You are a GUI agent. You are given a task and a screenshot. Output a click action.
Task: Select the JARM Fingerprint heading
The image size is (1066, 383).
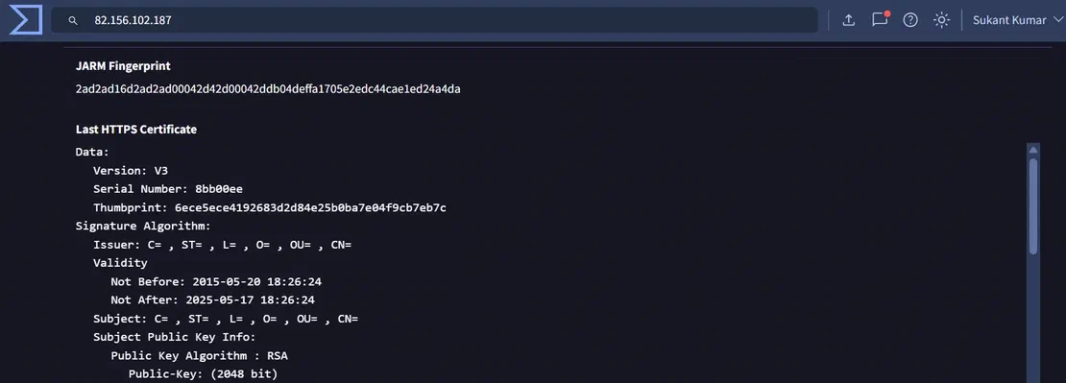pyautogui.click(x=123, y=66)
